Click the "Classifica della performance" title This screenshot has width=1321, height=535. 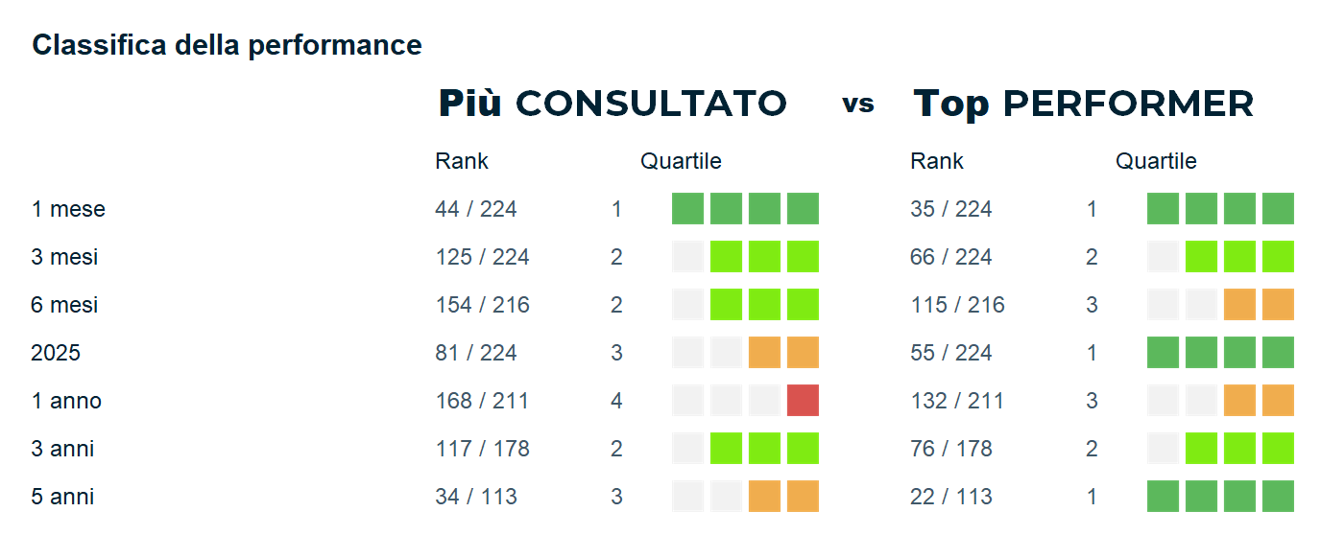point(227,45)
